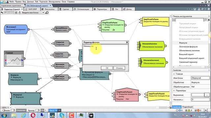211x118 pixels.
Task: Click the hand pan tool icon
Action: click(x=19, y=12)
